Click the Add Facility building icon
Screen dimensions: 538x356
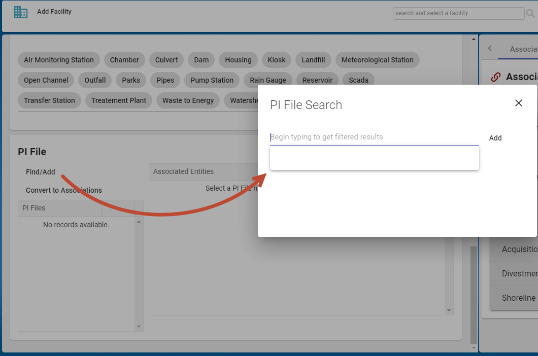[21, 12]
